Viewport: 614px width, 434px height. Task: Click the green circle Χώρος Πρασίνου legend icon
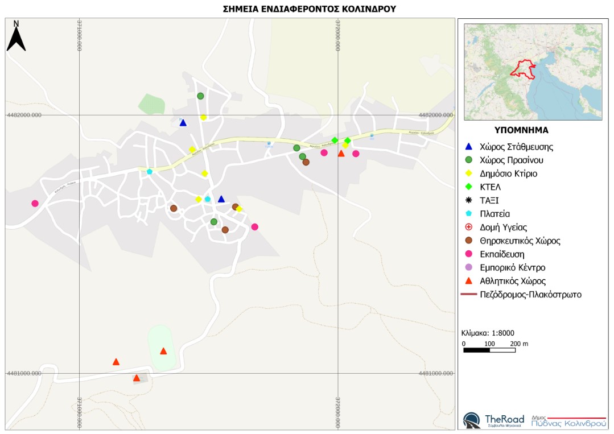(x=468, y=160)
